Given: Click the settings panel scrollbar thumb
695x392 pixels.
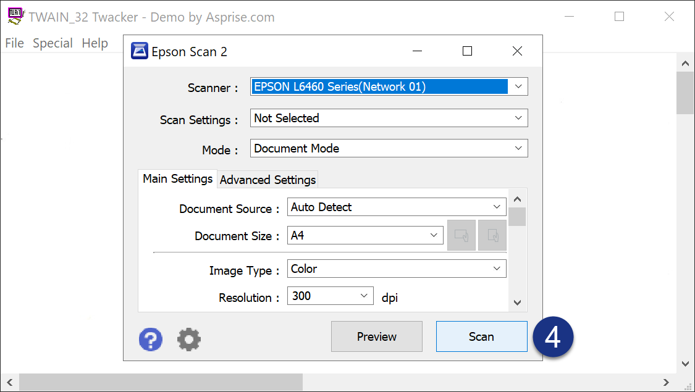Looking at the screenshot, I should pyautogui.click(x=517, y=217).
